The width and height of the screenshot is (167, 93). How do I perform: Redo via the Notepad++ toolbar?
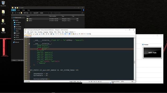coord(49,34)
